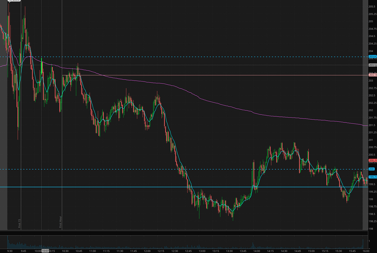Click the 12:00 time axis label

tap(147, 251)
